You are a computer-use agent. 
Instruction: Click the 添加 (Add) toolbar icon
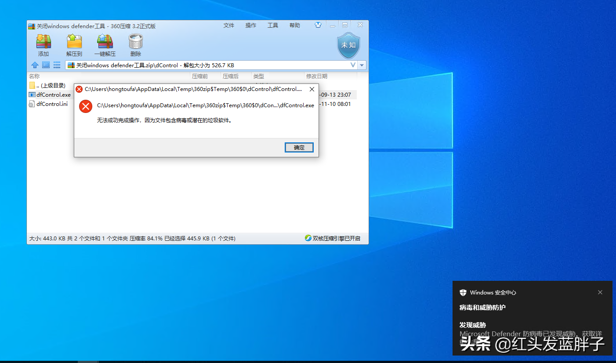click(43, 45)
